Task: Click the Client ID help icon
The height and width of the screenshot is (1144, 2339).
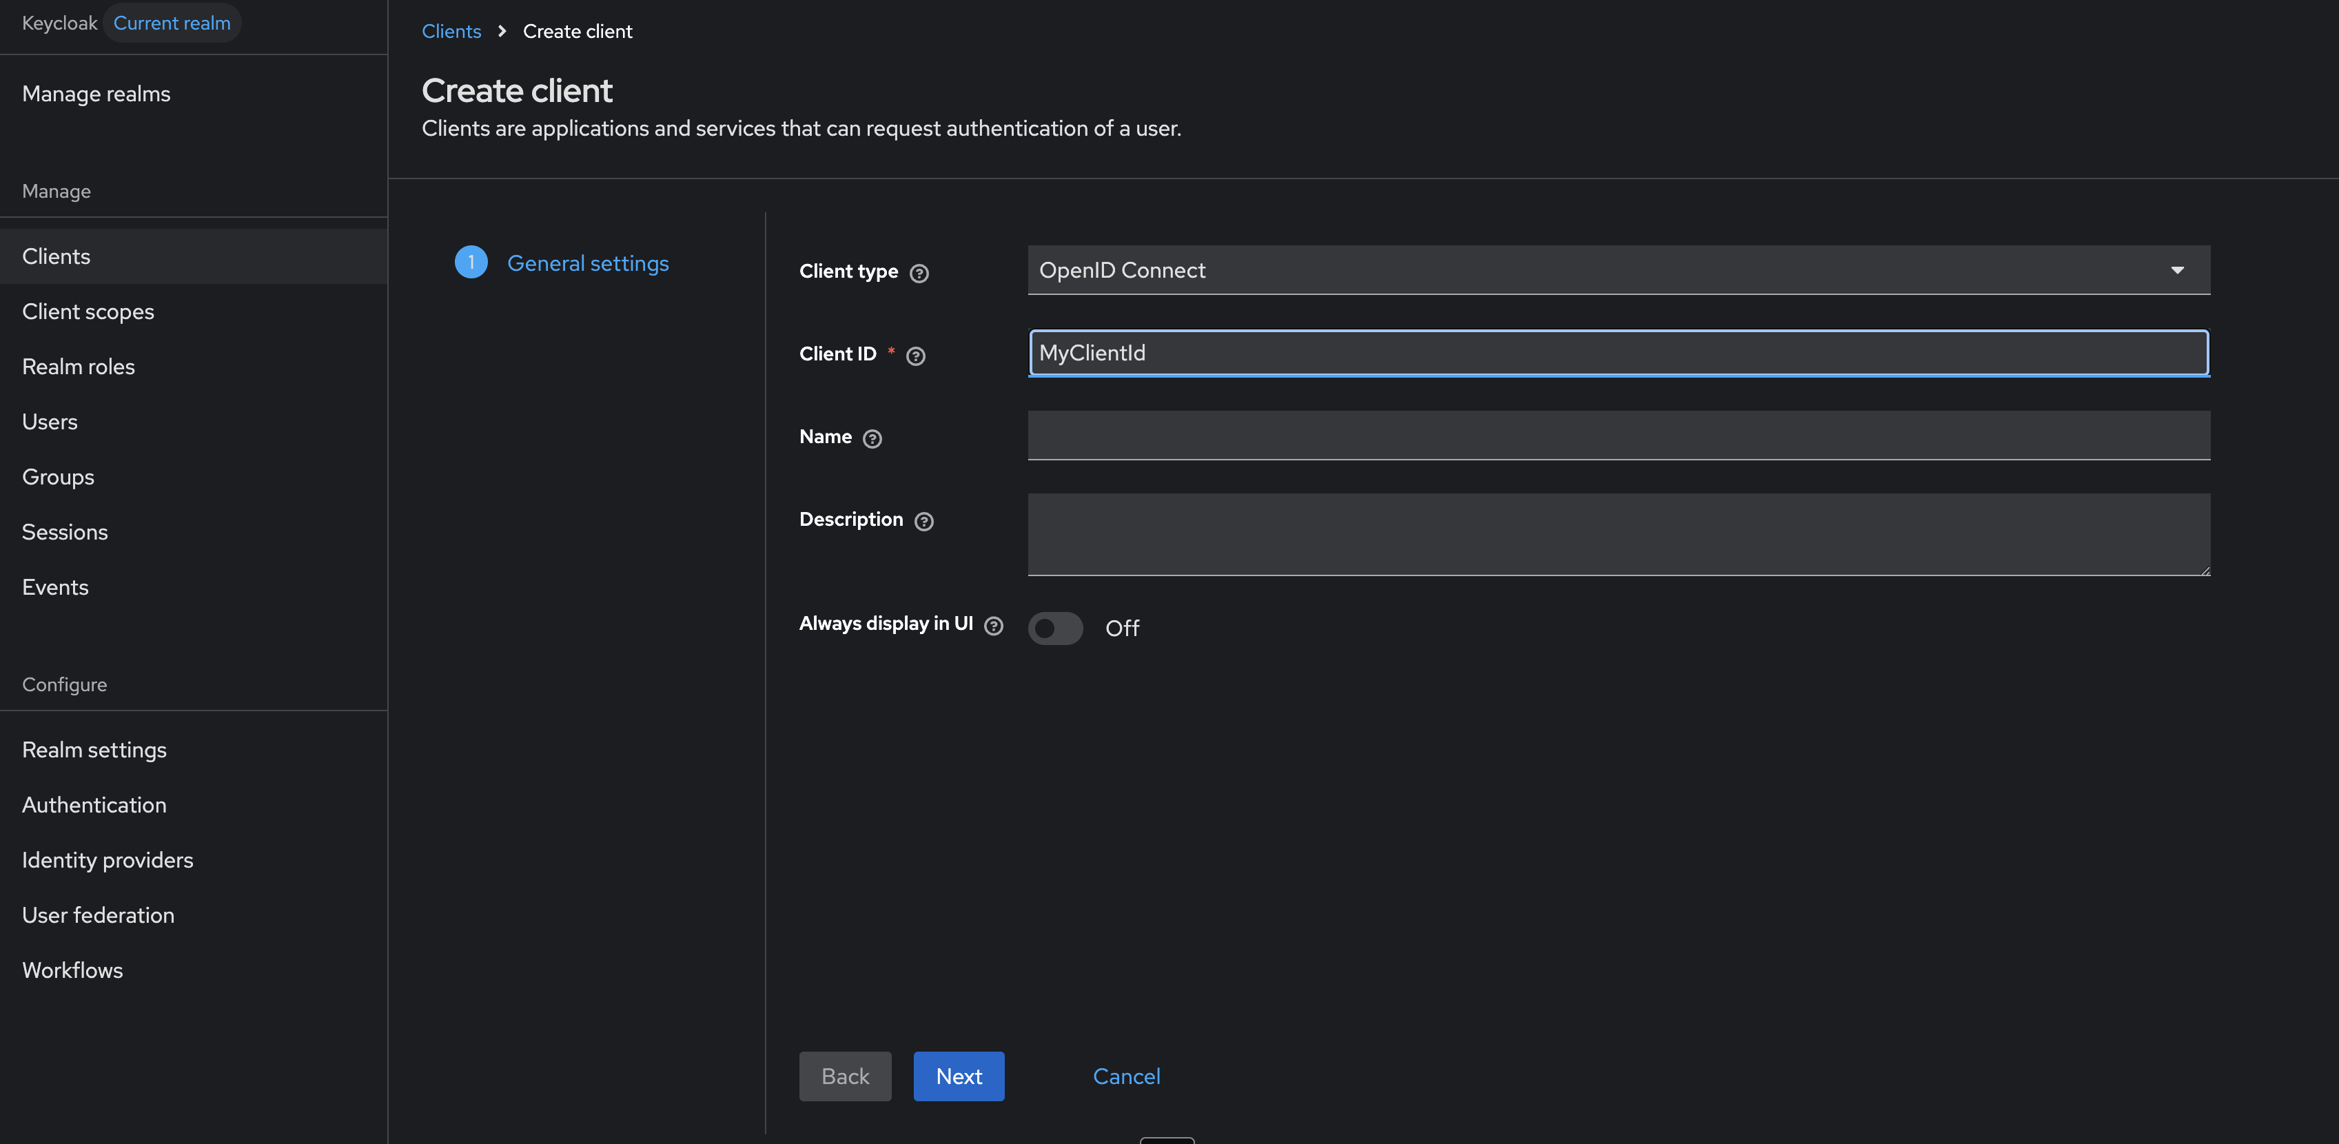Action: 915,356
